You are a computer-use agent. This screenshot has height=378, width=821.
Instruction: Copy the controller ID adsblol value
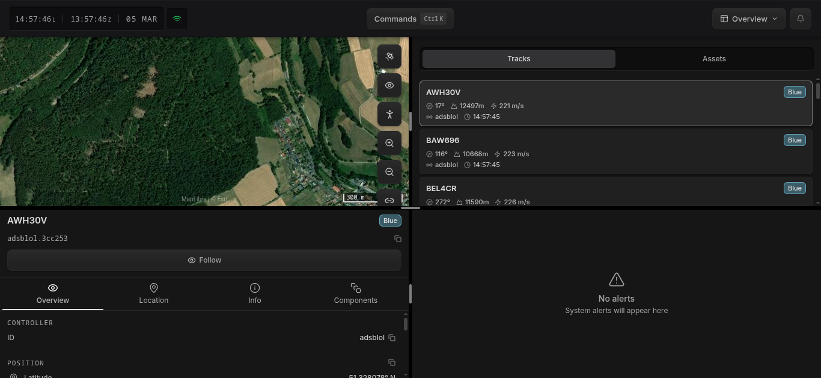click(x=392, y=338)
